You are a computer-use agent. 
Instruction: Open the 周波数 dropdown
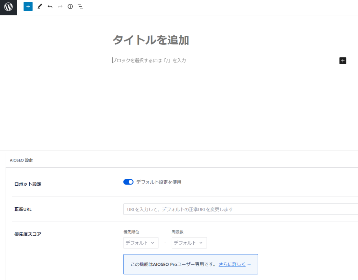[x=189, y=243]
